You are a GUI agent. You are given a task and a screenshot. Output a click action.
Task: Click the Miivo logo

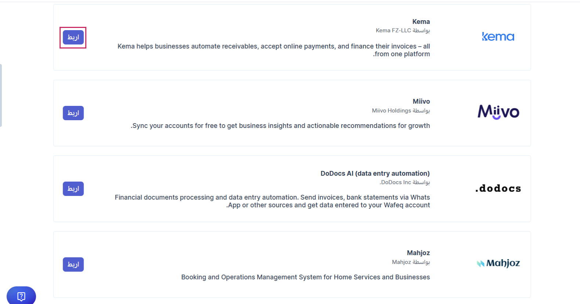click(498, 112)
